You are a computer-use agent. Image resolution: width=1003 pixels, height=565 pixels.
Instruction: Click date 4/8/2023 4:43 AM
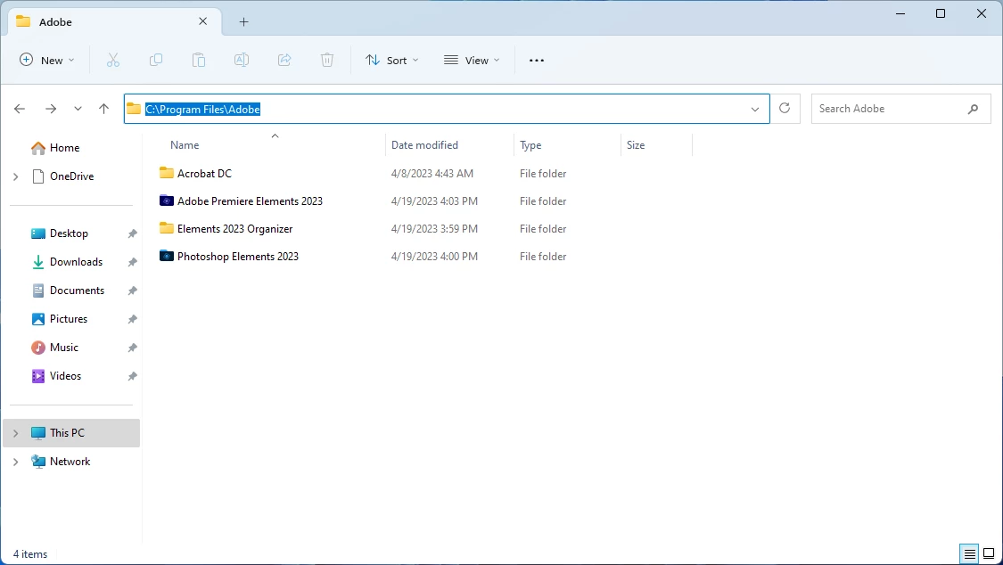(432, 173)
